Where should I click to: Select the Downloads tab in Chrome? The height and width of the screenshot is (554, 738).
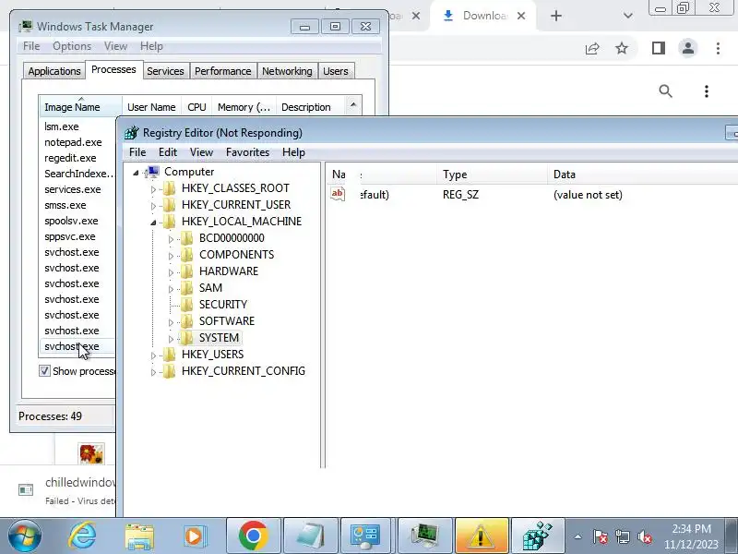click(482, 16)
